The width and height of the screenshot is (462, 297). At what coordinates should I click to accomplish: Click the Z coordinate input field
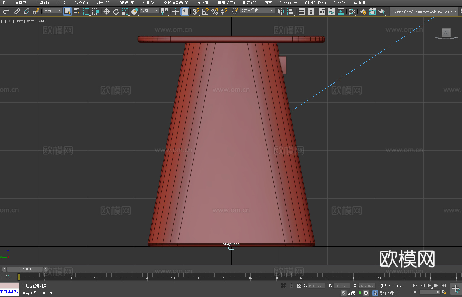point(367,286)
